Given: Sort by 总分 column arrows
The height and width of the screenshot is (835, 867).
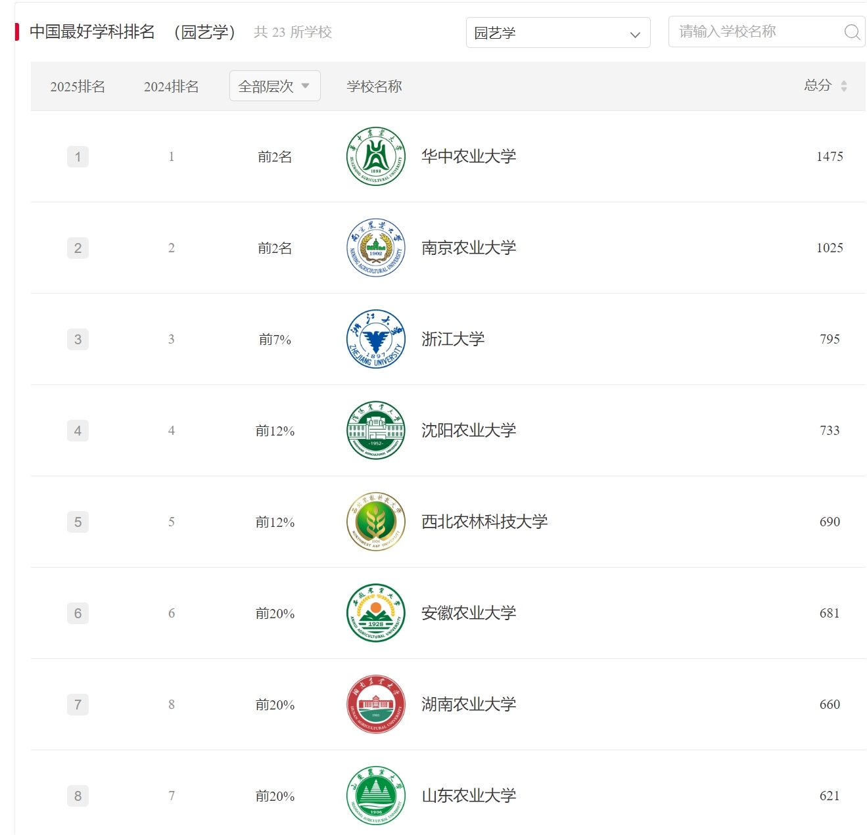Looking at the screenshot, I should pos(844,86).
